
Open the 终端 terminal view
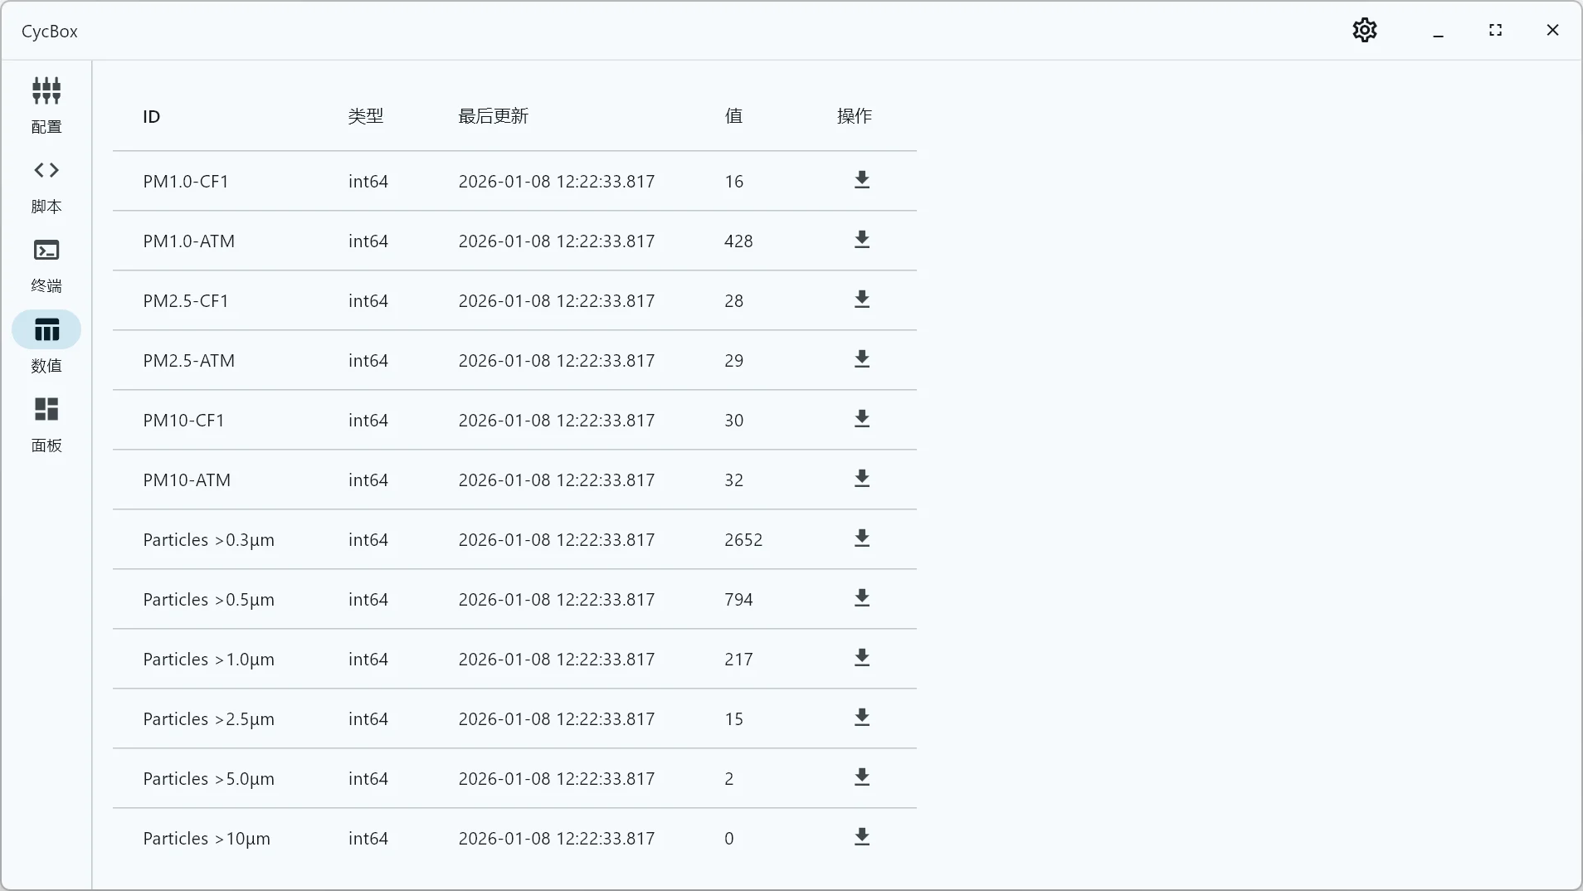coord(46,265)
